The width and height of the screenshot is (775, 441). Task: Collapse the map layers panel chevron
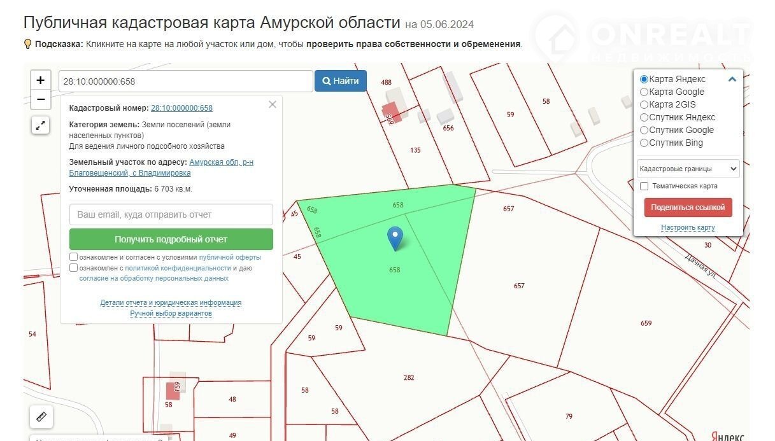[732, 80]
